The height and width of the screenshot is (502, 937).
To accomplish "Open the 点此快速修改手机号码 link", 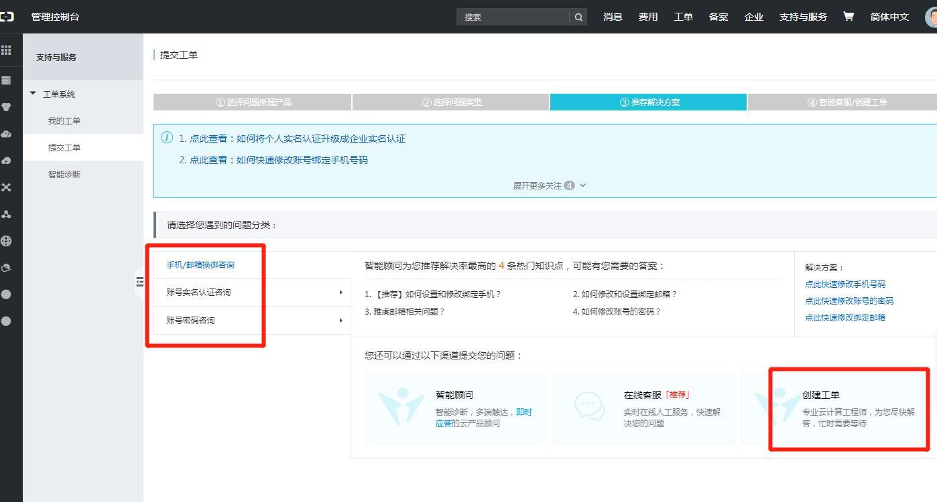I will point(845,284).
